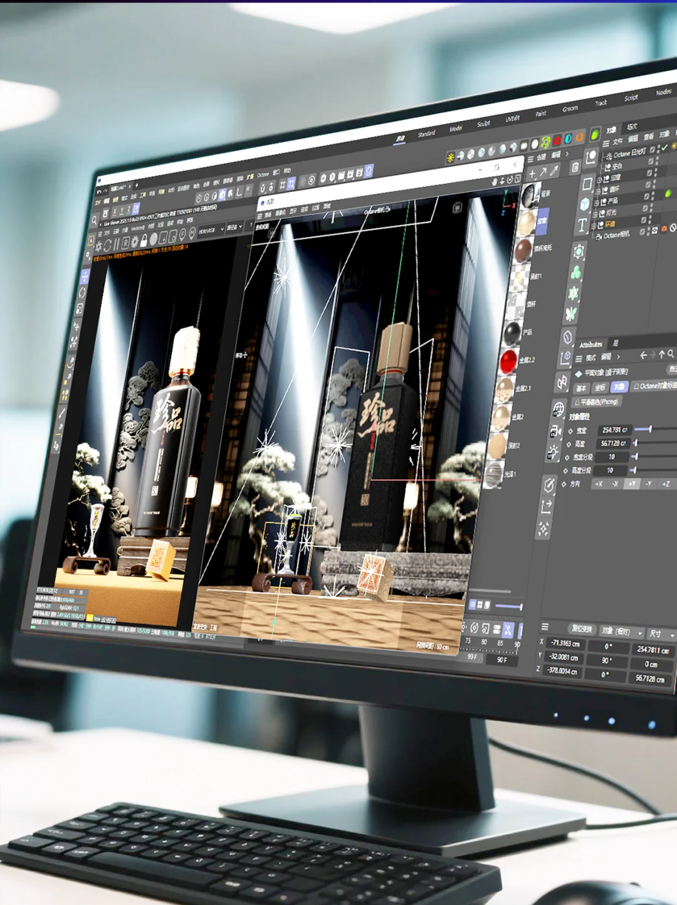This screenshot has width=677, height=905.
Task: Click the Live Viewer lock resolution icon
Action: tap(144, 241)
